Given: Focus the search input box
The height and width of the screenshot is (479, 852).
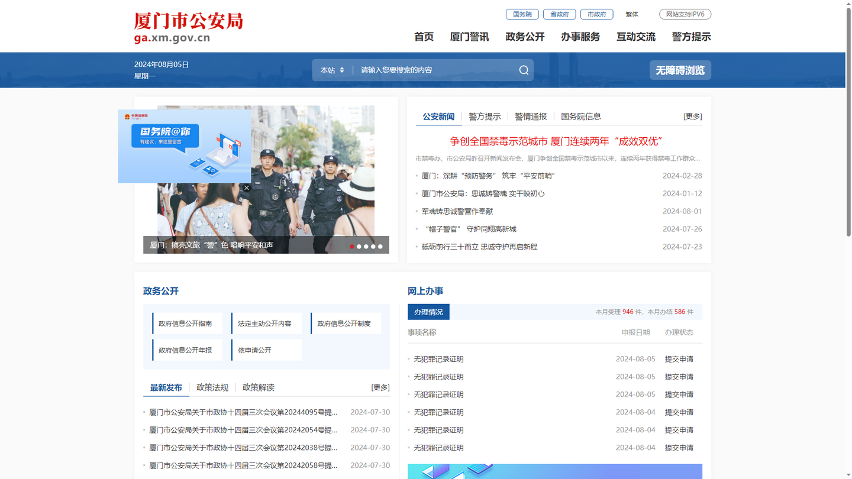Looking at the screenshot, I should [435, 70].
